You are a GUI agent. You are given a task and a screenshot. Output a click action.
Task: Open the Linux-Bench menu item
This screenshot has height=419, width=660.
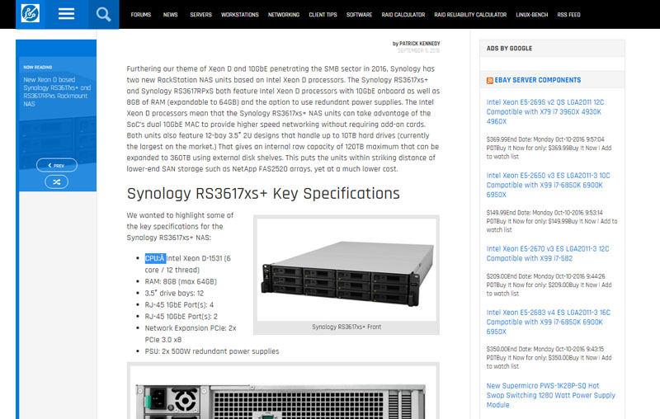coord(532,15)
